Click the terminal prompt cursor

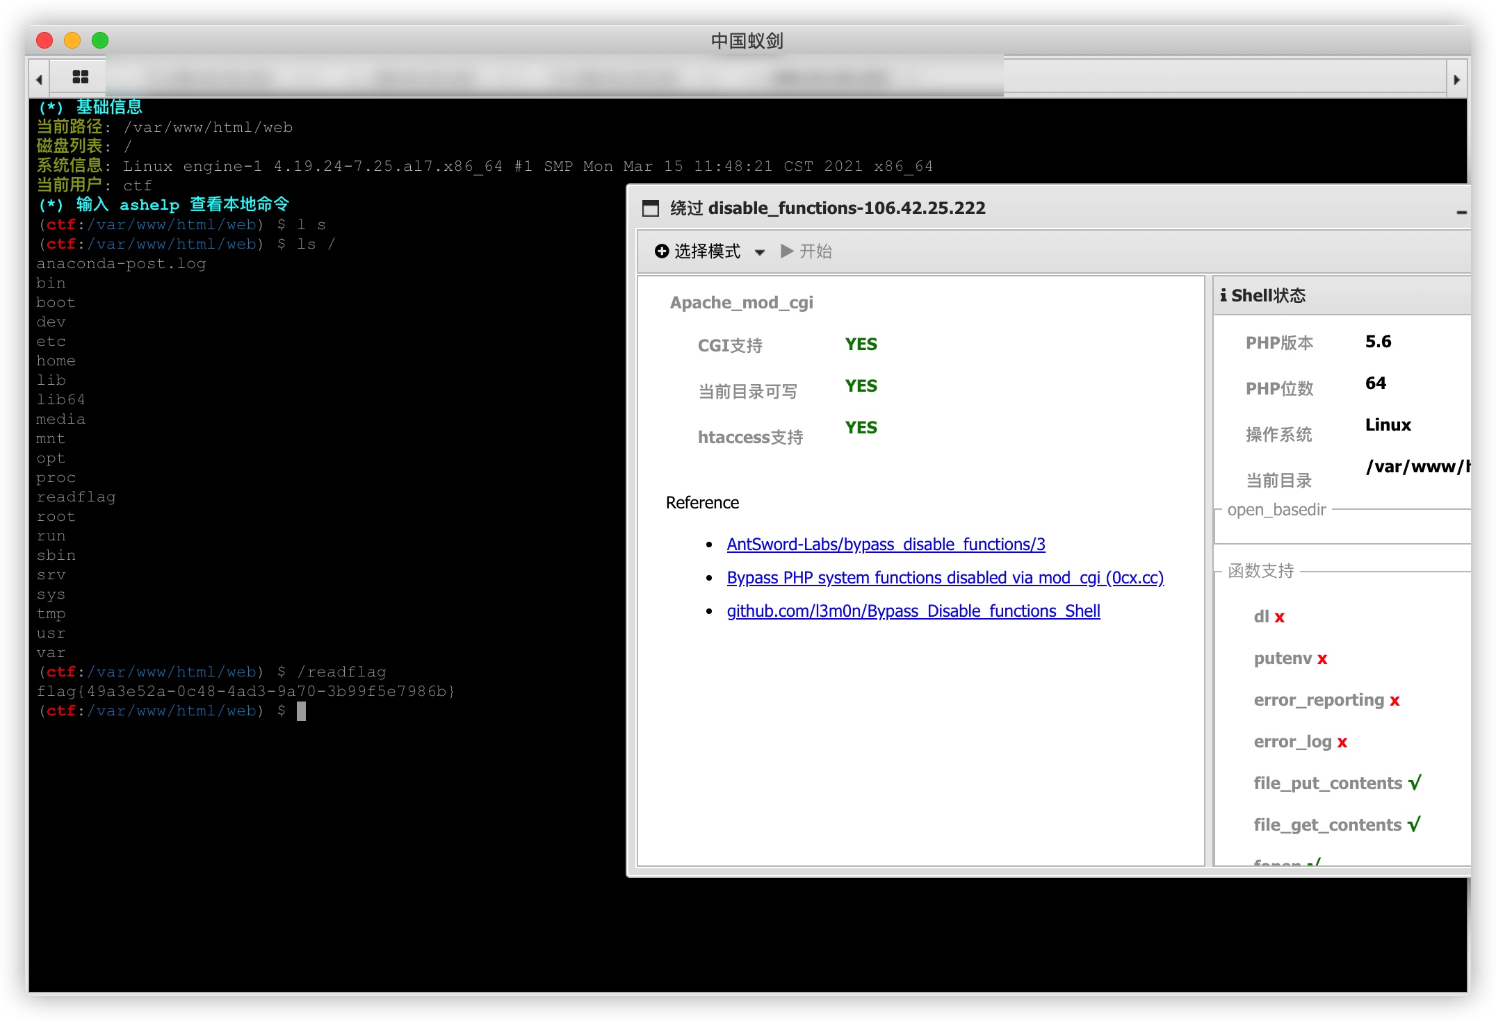pyautogui.click(x=301, y=711)
